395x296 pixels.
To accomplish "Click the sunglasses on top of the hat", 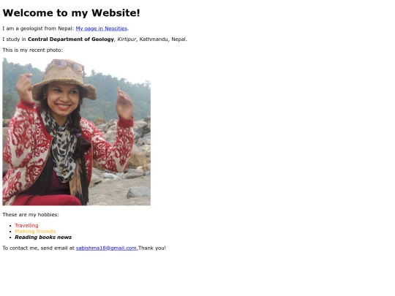I will [x=67, y=65].
